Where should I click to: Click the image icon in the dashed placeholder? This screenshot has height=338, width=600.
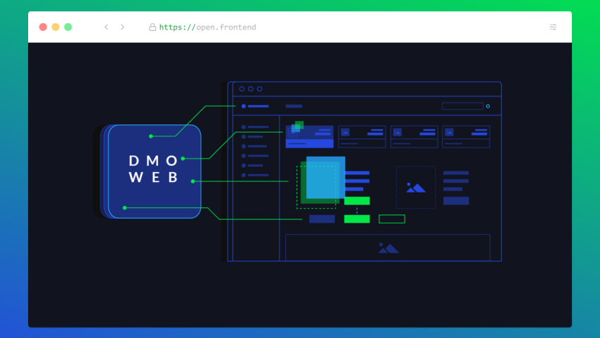tap(415, 188)
